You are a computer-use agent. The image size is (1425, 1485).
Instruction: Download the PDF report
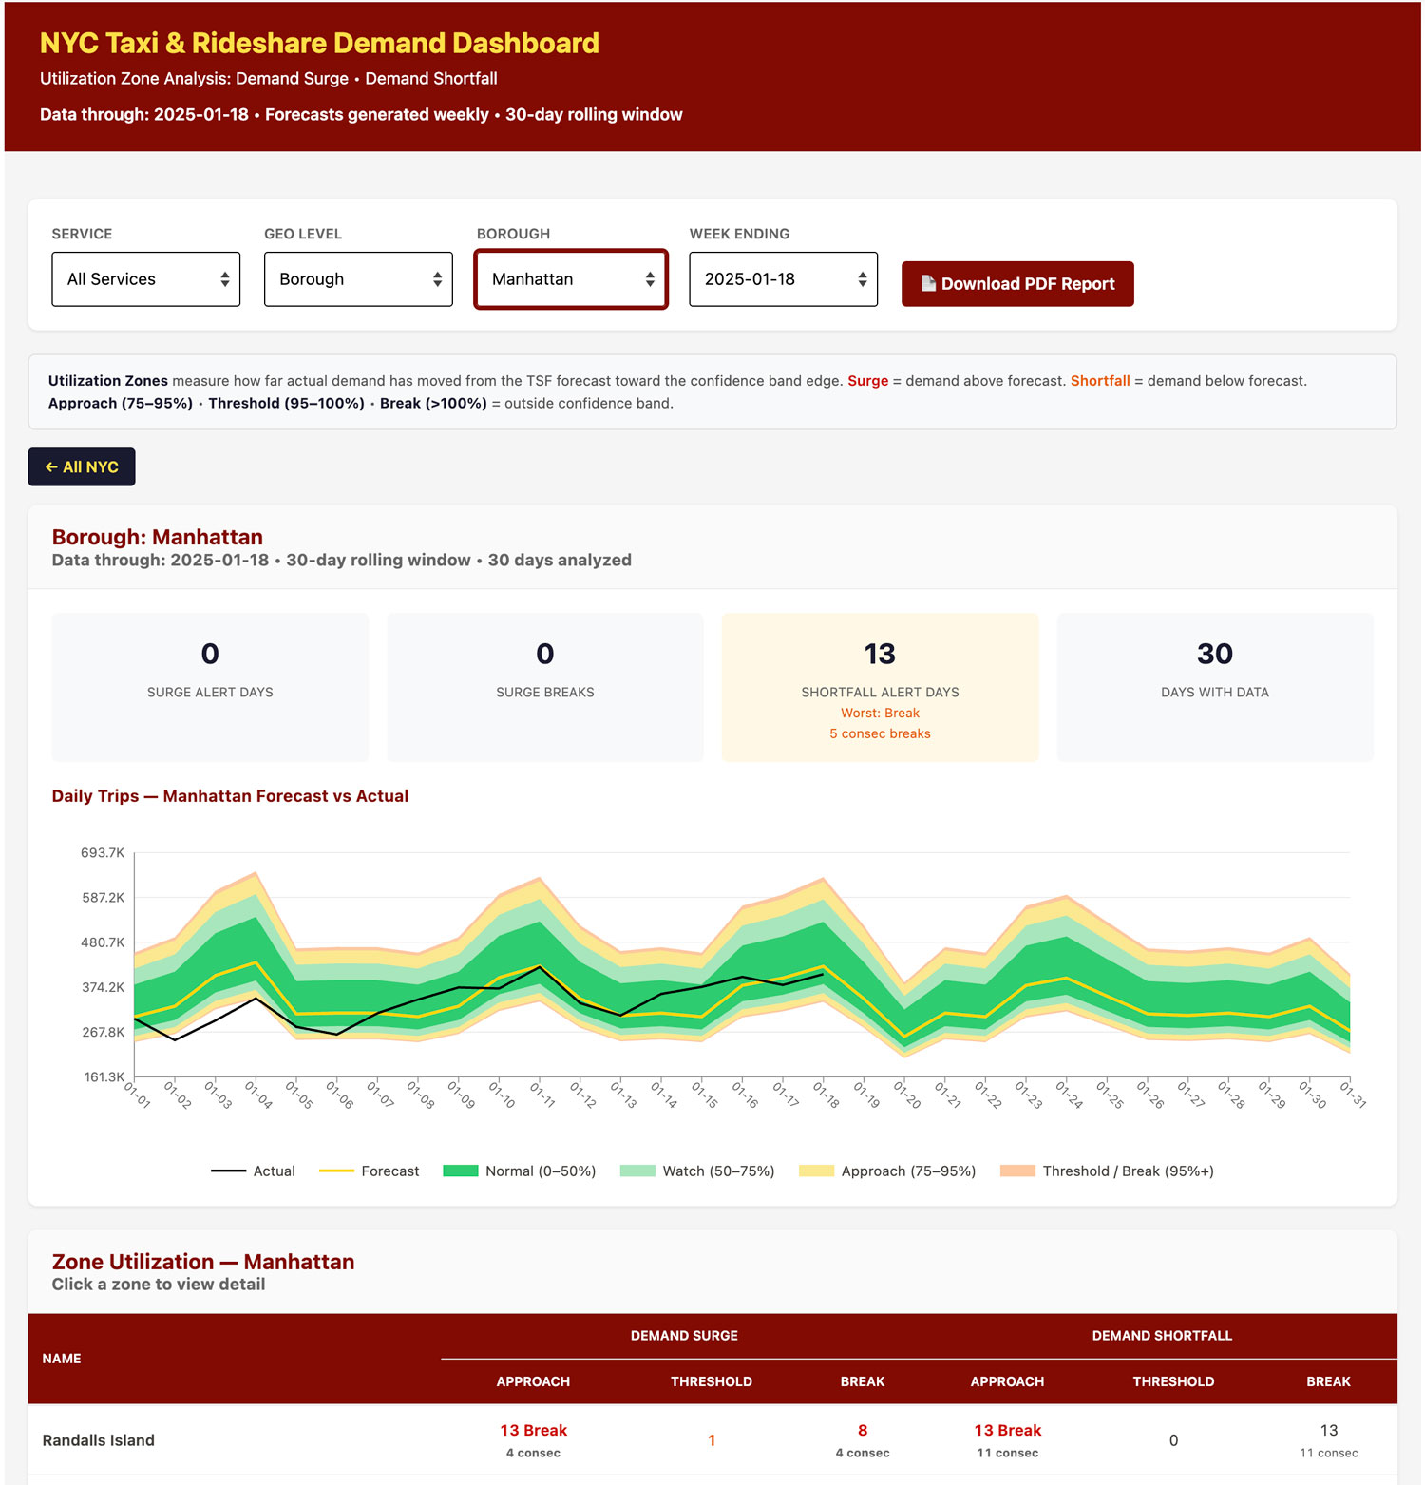point(1016,283)
